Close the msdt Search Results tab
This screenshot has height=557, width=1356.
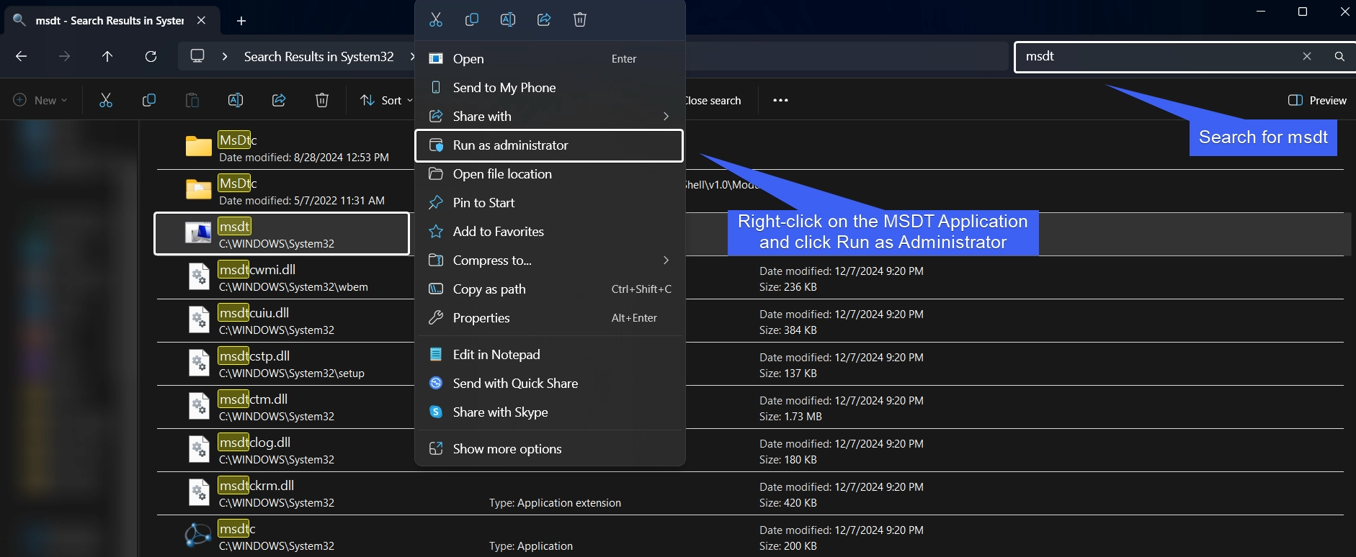[201, 20]
